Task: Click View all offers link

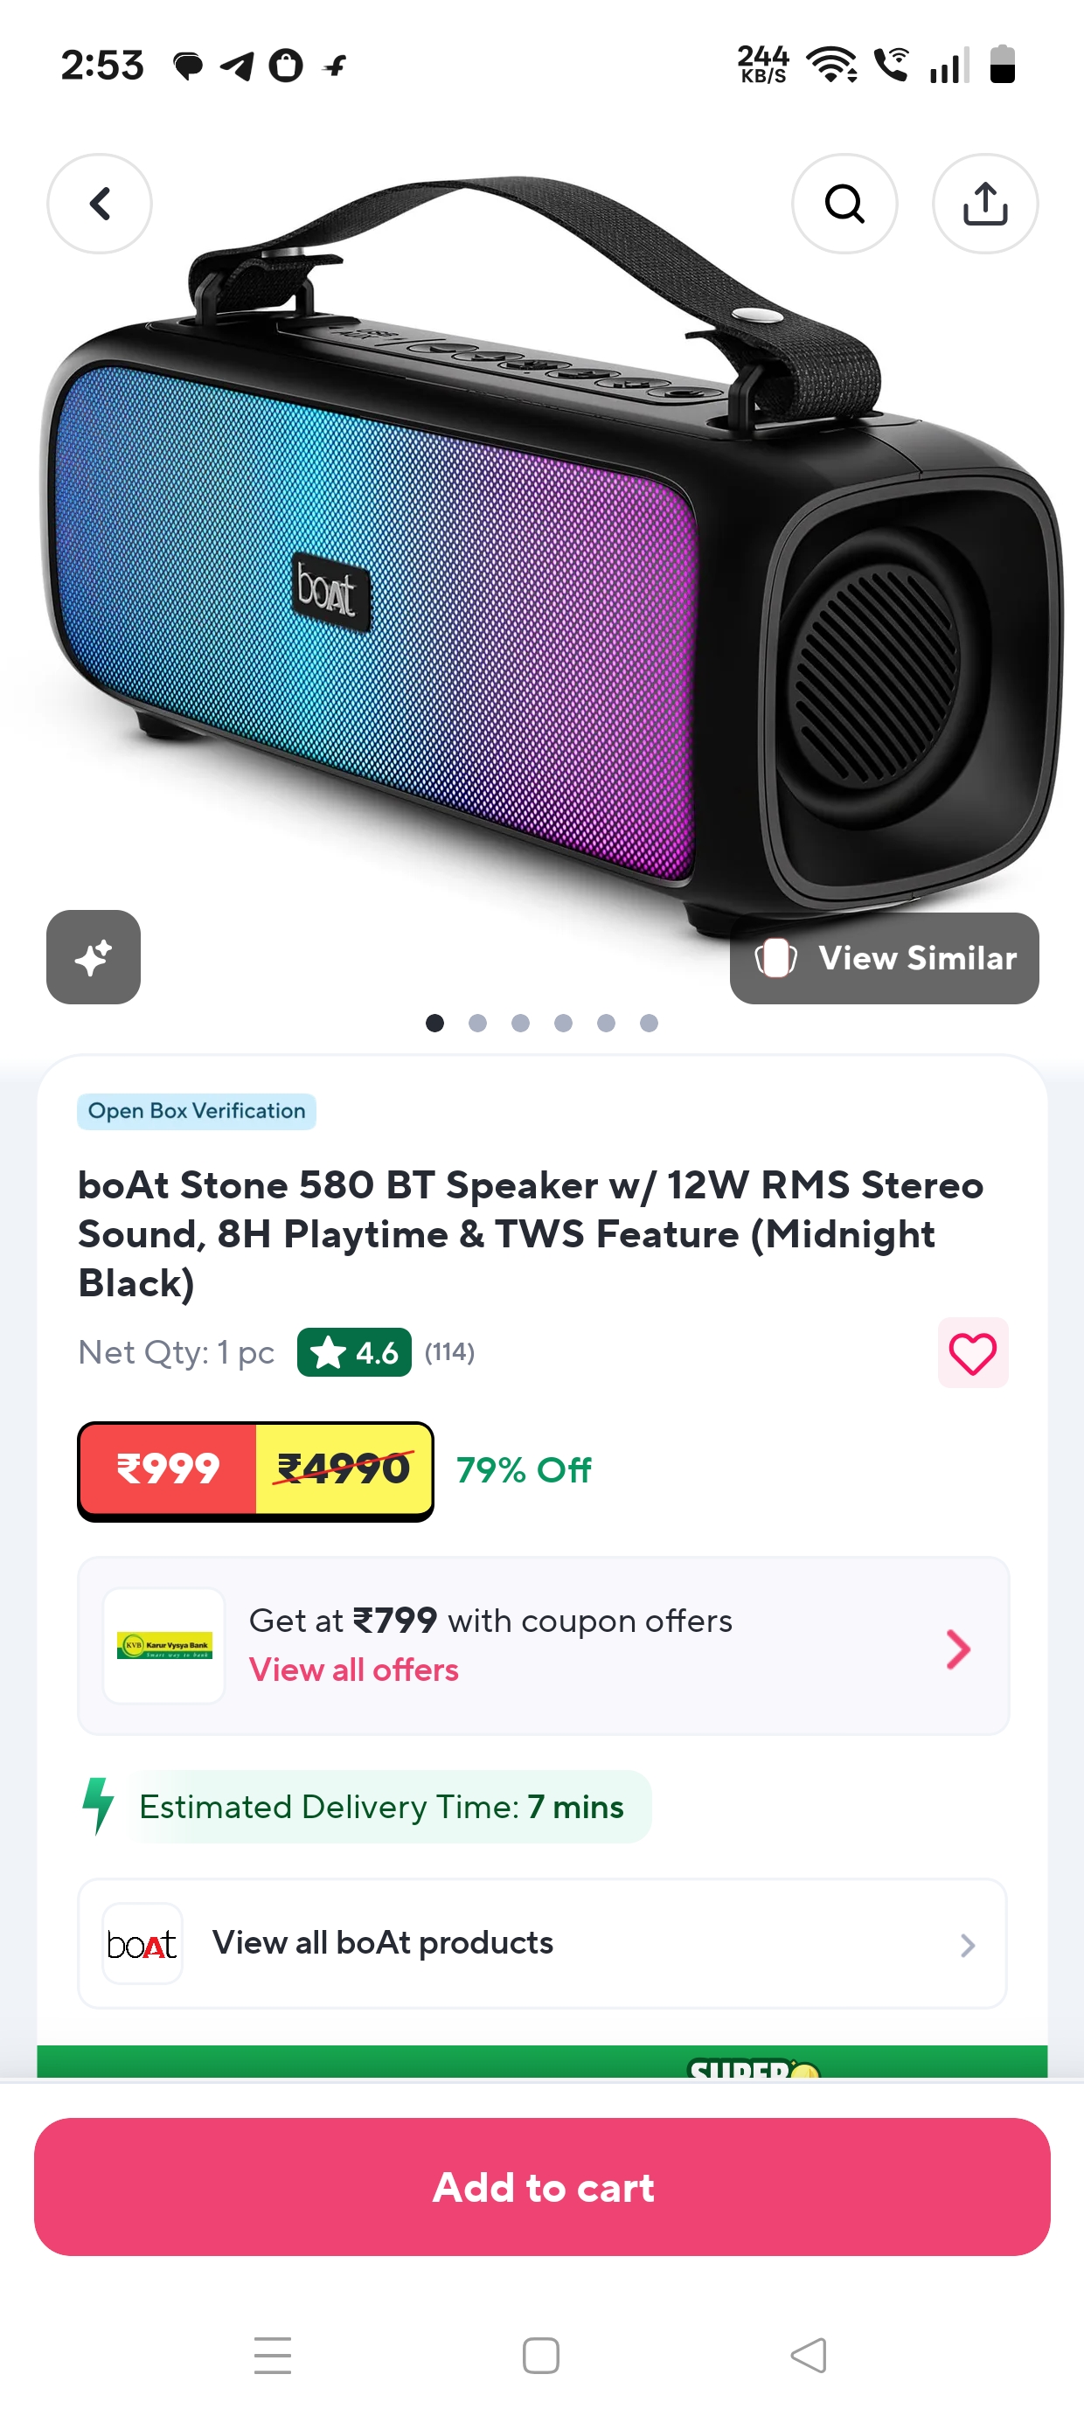Action: pos(354,1670)
